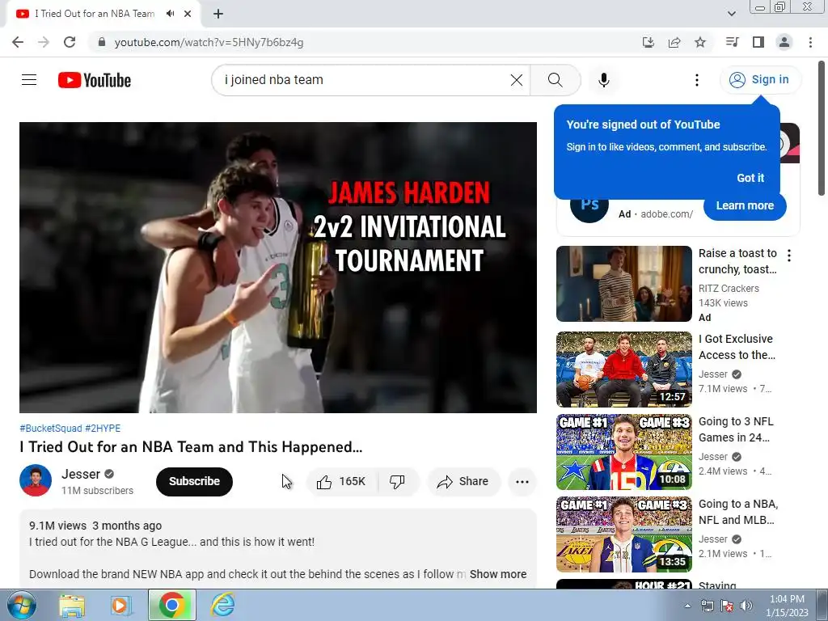Go back in browser history
Screen dimensions: 828x621
pos(18,42)
